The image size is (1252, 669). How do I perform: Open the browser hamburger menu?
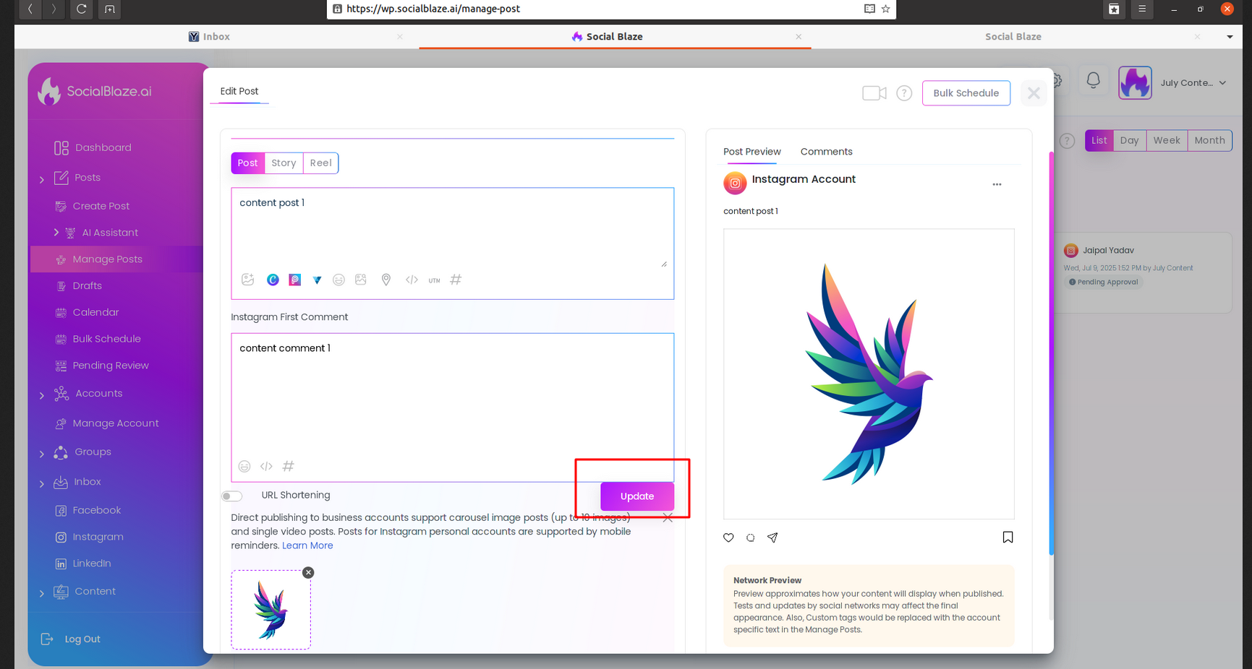click(1142, 9)
